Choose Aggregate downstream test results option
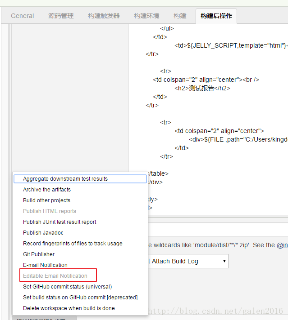 [80, 179]
